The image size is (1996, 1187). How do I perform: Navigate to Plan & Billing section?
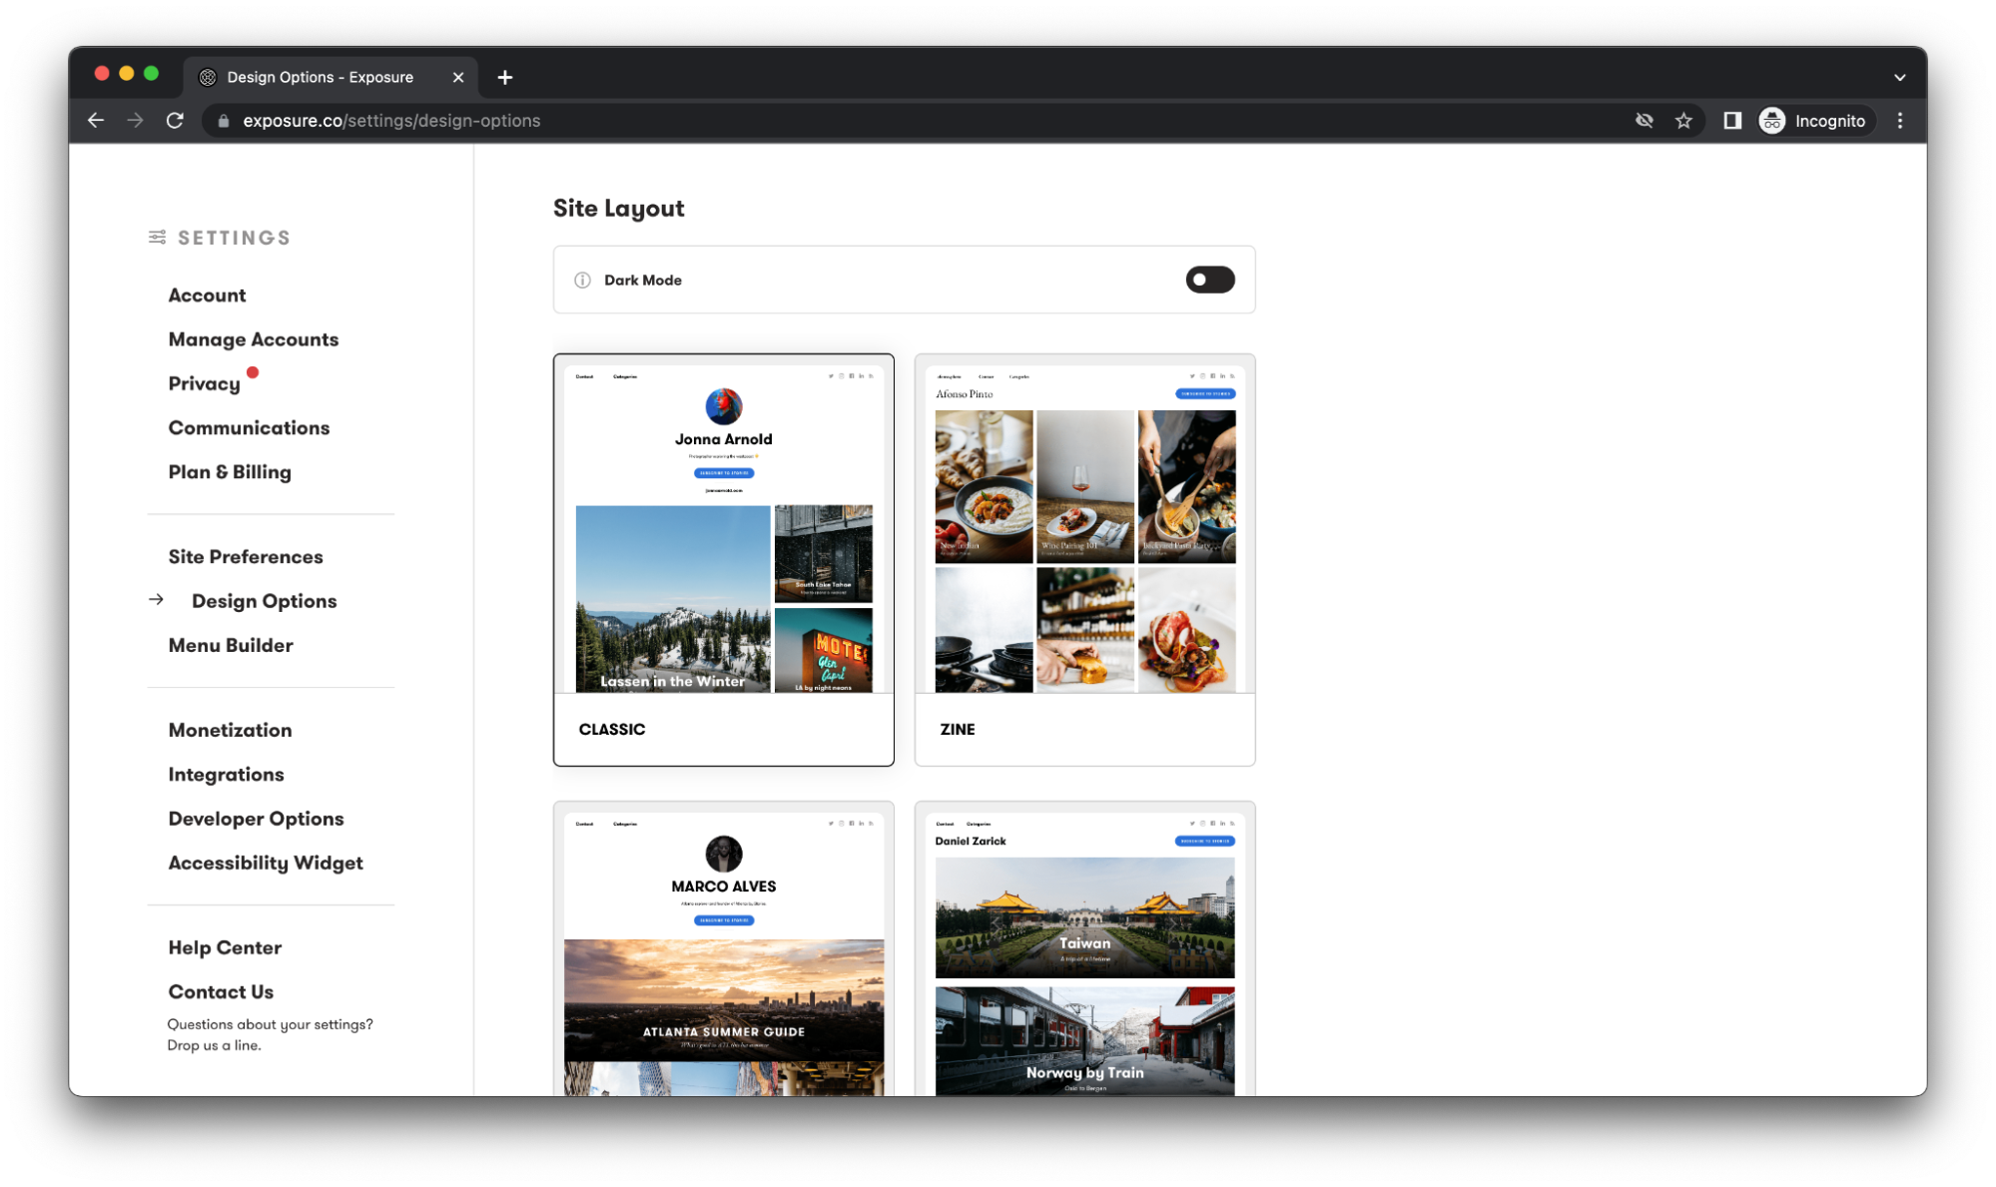click(229, 470)
